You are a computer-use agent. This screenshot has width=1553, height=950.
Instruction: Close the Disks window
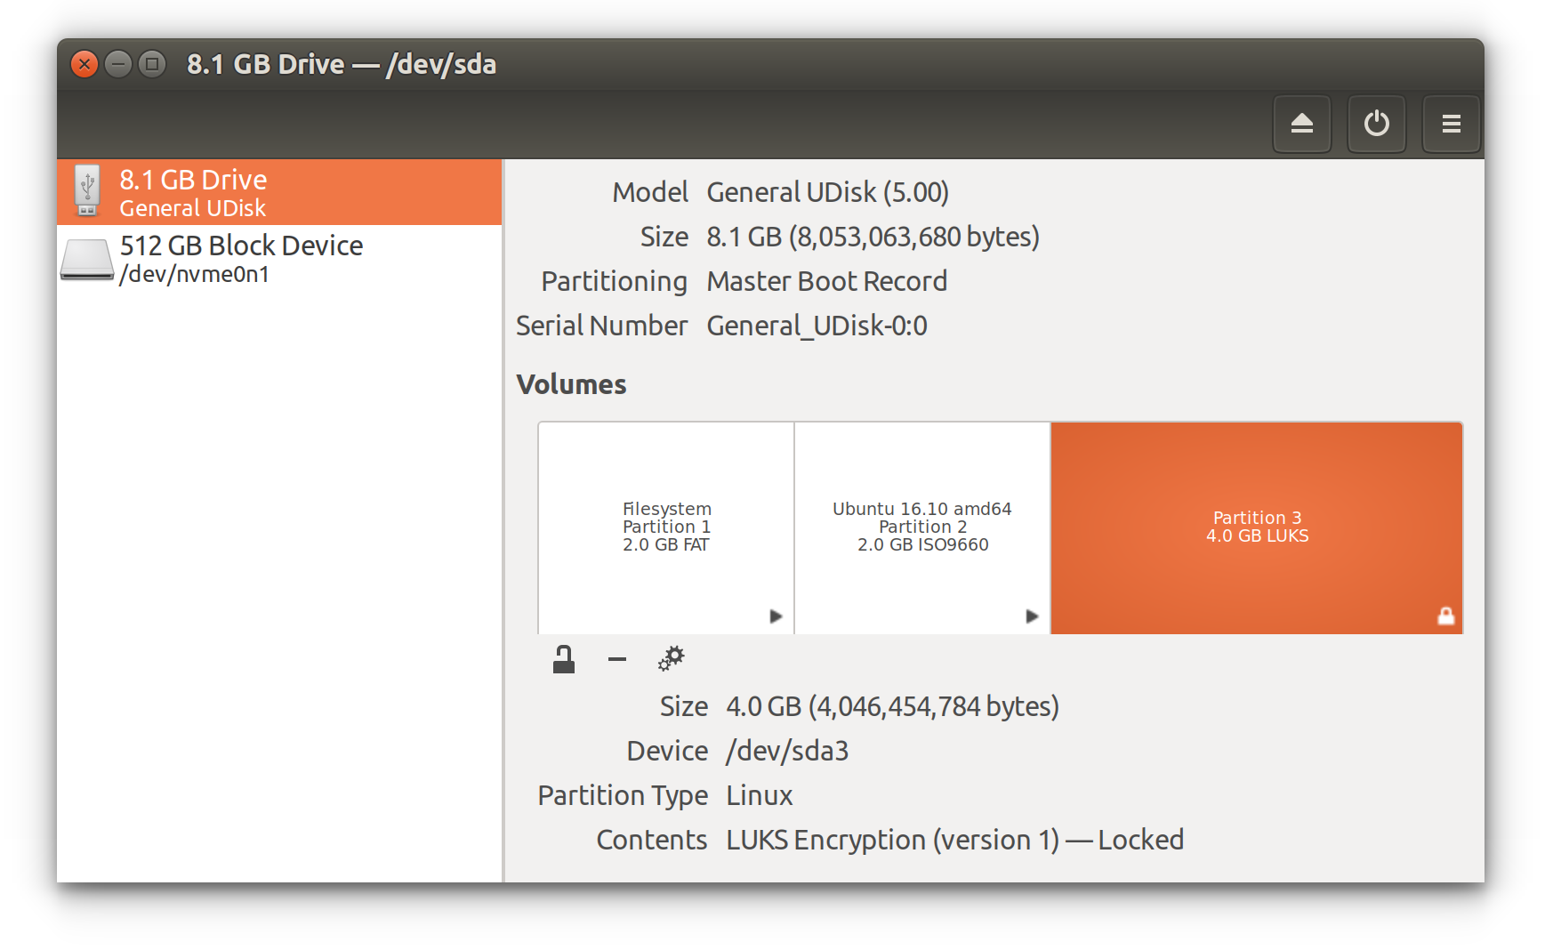[x=84, y=64]
